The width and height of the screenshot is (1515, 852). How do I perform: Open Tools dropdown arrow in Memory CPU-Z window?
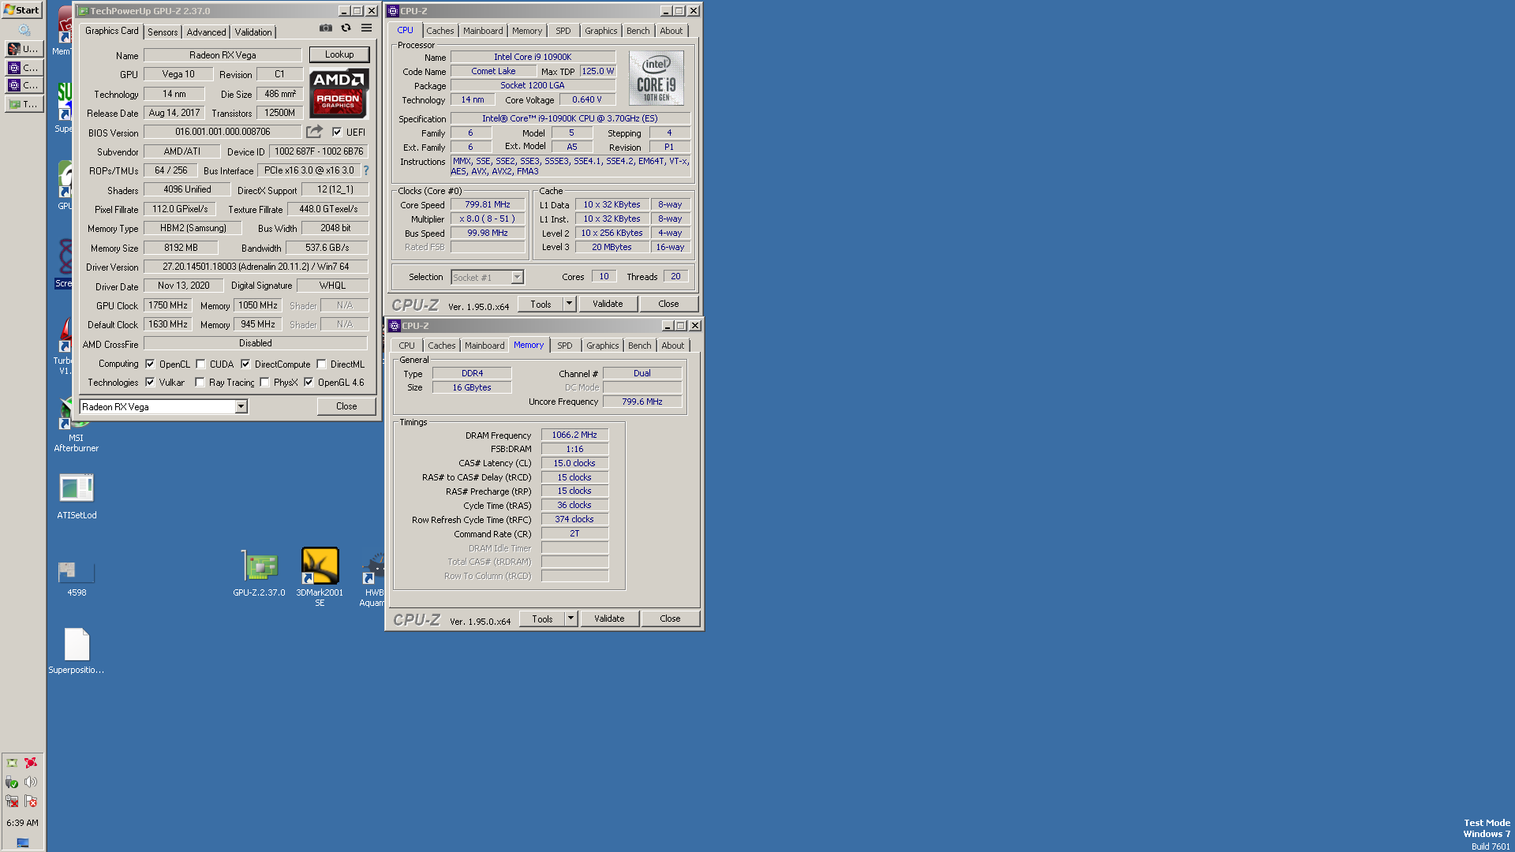tap(570, 618)
